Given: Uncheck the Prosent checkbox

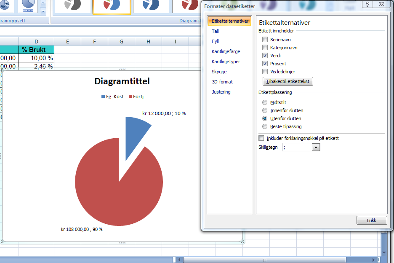Looking at the screenshot, I should coord(265,64).
